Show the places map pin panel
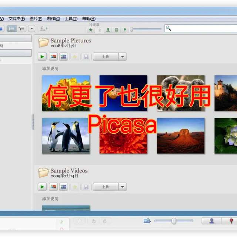Viewport: 237px width, 237px height. click(229, 221)
